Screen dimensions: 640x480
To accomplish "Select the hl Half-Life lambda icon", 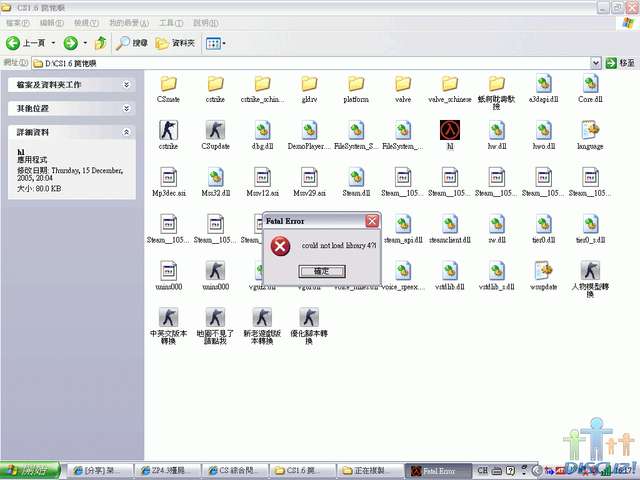I will (450, 130).
